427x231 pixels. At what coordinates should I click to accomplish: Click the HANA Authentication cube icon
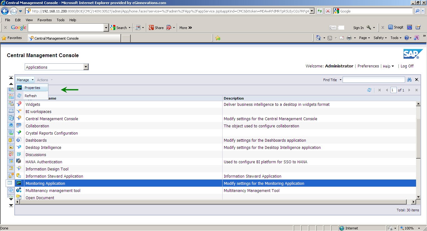[19, 161]
